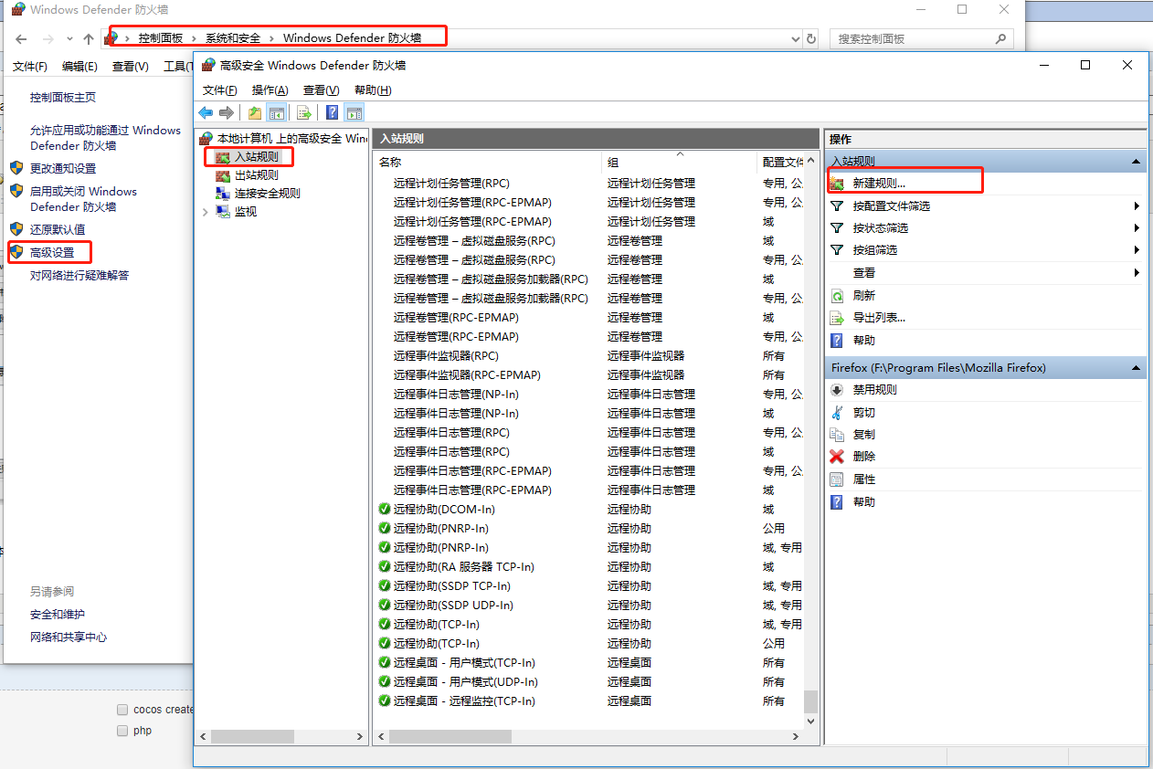Open the 按状态筛选 submenu

click(x=880, y=228)
